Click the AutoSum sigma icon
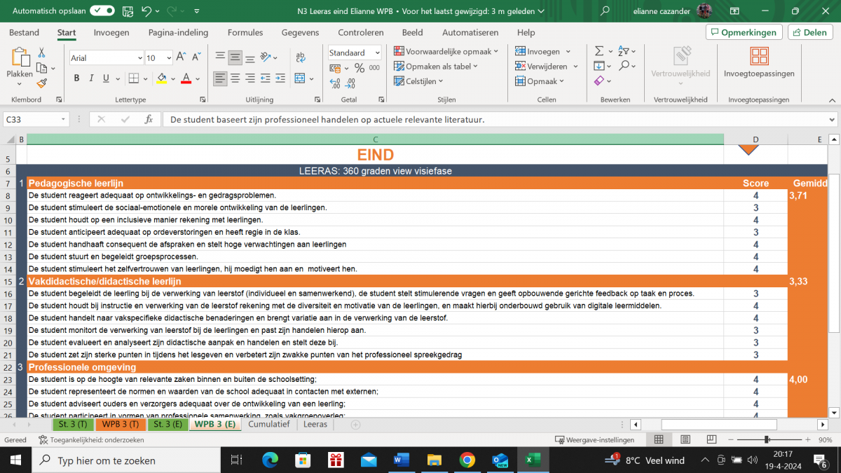This screenshot has height=473, width=841. (599, 51)
